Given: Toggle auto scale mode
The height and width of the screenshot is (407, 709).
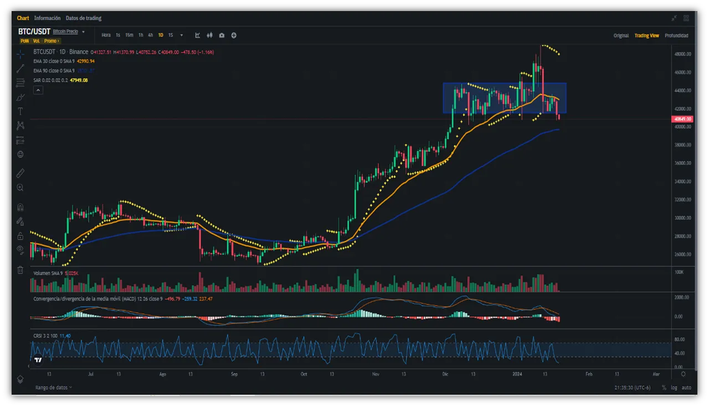Looking at the screenshot, I should (x=686, y=388).
